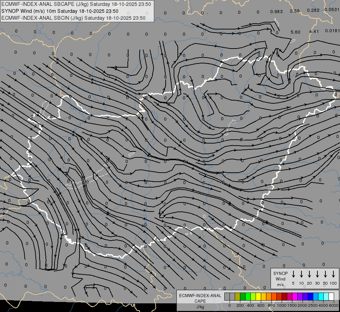Viewport: 340px width, 312px height.
Task: Click the 'CAPE' label in color legend
Action: 200,301
